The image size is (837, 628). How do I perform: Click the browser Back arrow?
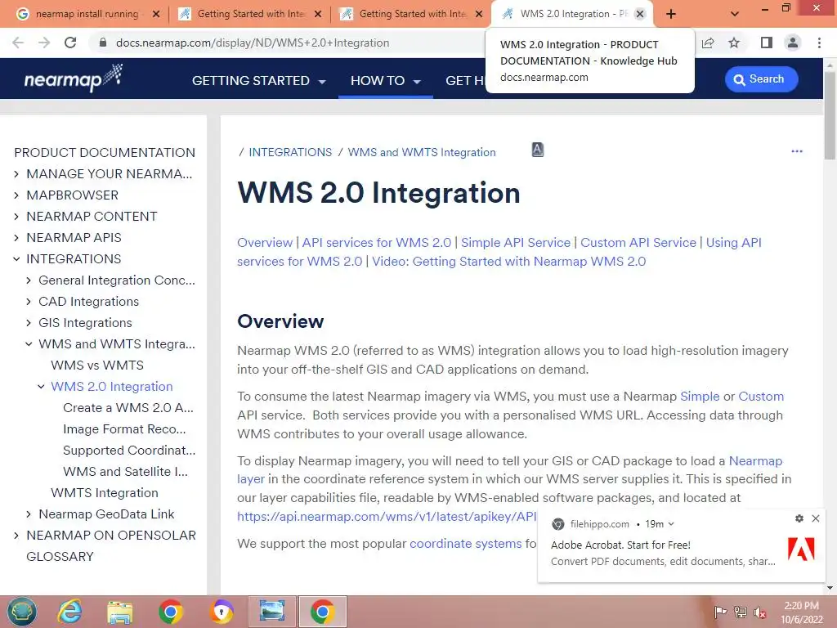18,43
